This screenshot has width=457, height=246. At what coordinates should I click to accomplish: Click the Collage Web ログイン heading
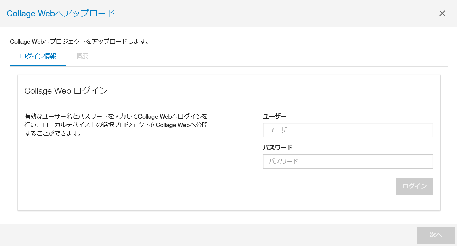66,91
